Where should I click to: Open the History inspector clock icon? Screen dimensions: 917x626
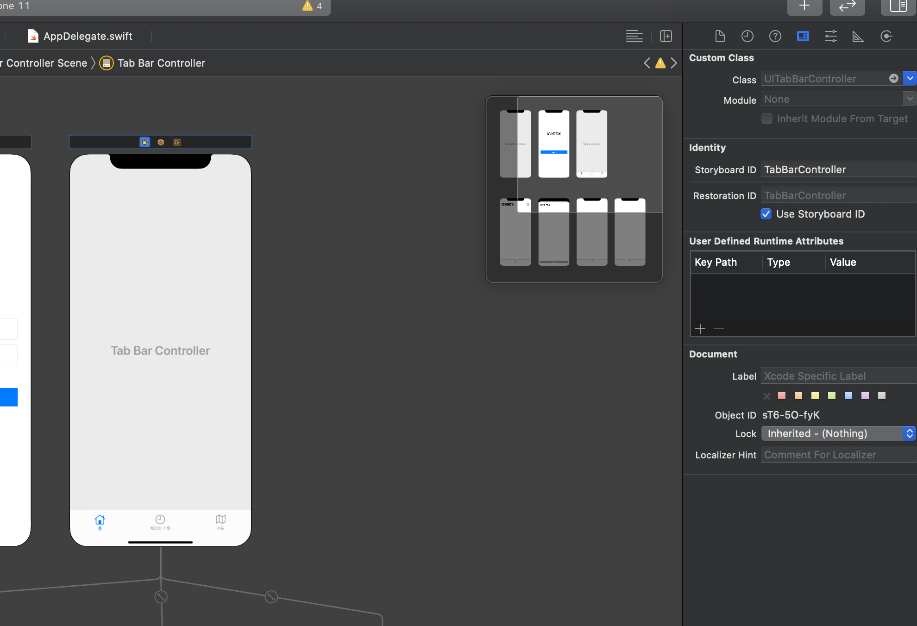pyautogui.click(x=747, y=36)
